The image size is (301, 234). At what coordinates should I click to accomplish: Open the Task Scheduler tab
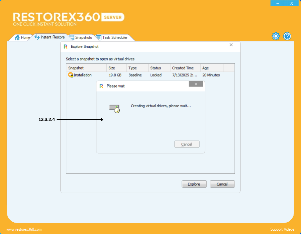[x=112, y=37]
